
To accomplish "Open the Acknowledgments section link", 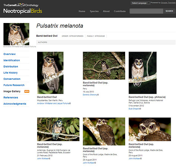I will 15,104.
